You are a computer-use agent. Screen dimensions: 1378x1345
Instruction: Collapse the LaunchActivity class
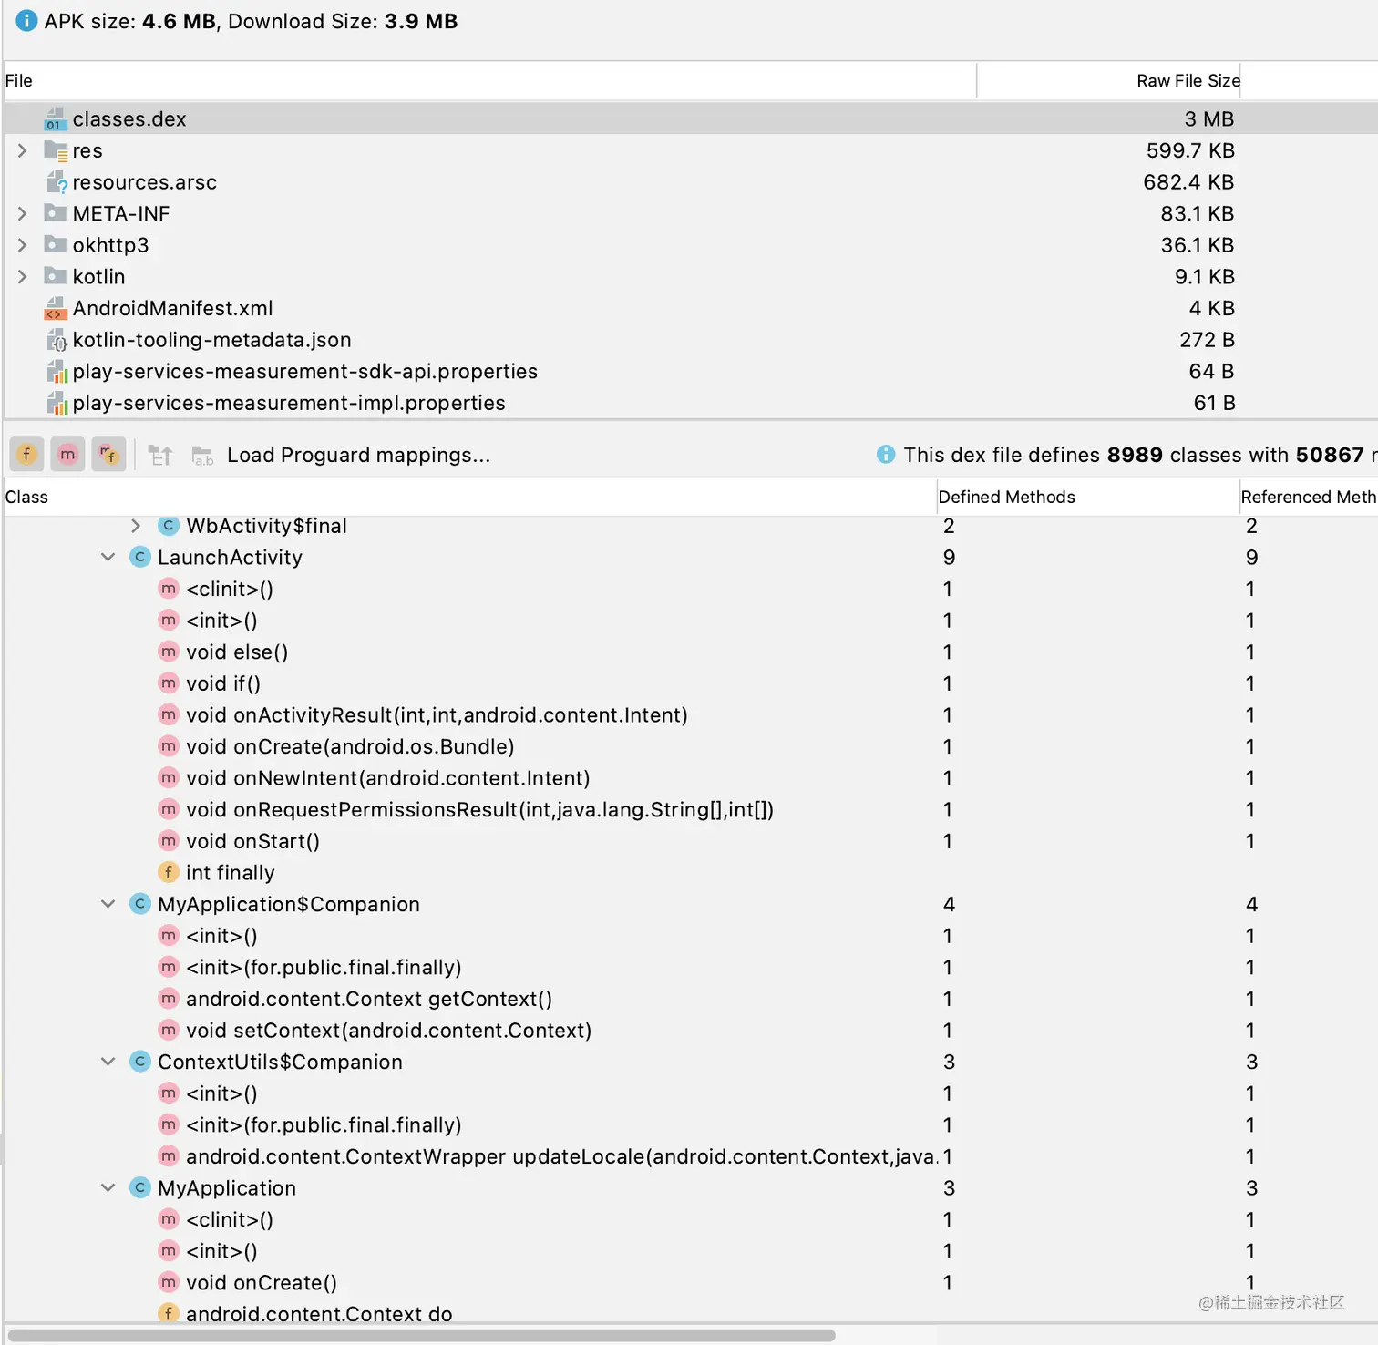[108, 557]
